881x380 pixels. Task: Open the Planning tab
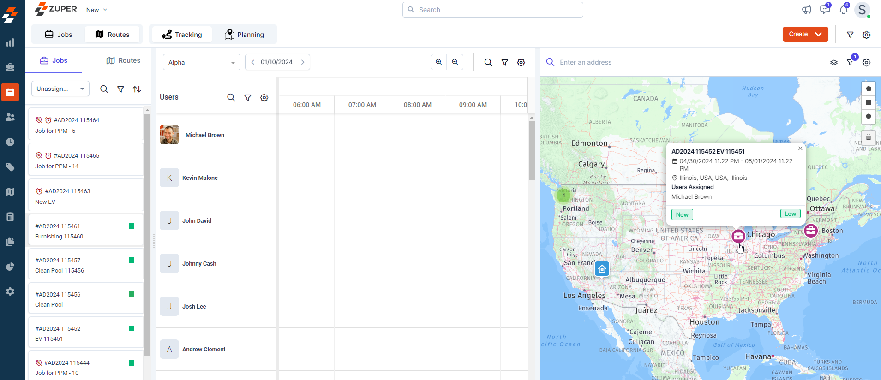pos(244,35)
